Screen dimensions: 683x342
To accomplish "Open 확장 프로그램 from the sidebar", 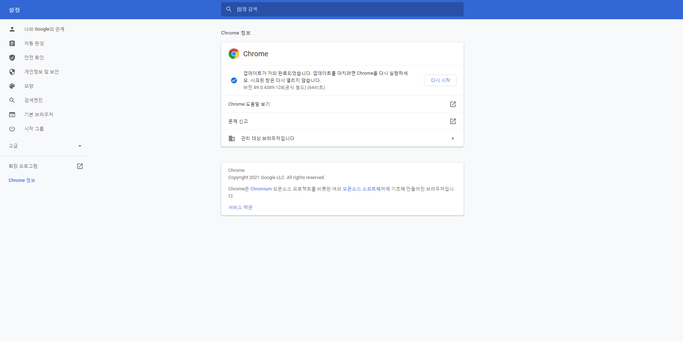I will [23, 166].
